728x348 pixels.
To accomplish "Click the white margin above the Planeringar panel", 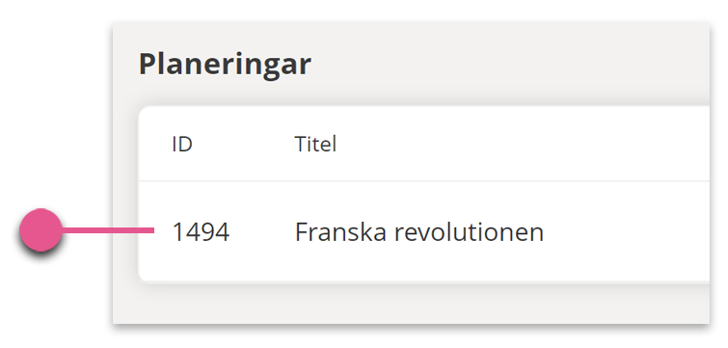I will coord(411,11).
